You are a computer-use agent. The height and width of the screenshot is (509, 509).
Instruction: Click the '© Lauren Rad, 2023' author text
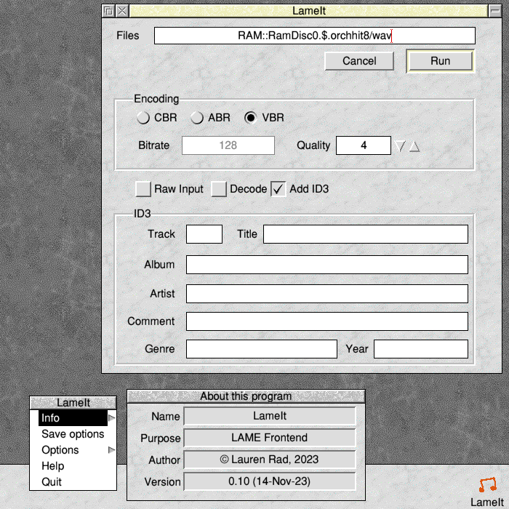pos(270,460)
